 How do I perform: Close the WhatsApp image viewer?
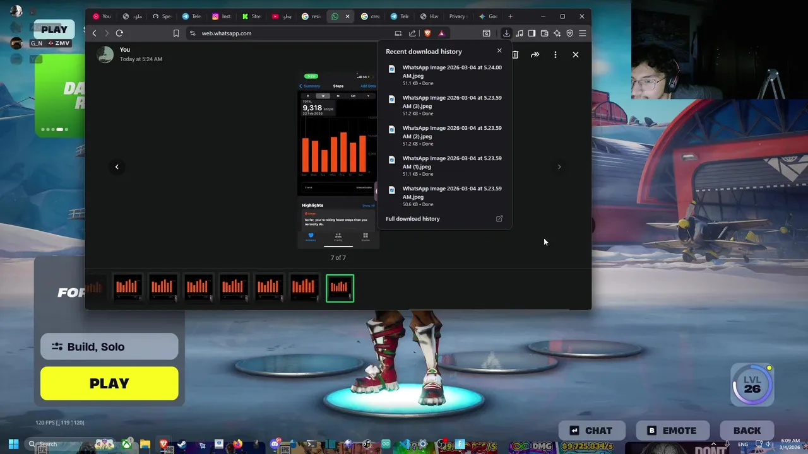[576, 55]
